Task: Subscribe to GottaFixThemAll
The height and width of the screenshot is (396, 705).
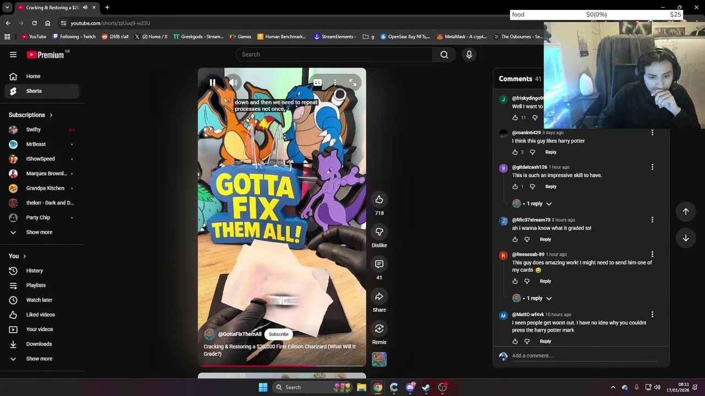Action: [x=279, y=334]
